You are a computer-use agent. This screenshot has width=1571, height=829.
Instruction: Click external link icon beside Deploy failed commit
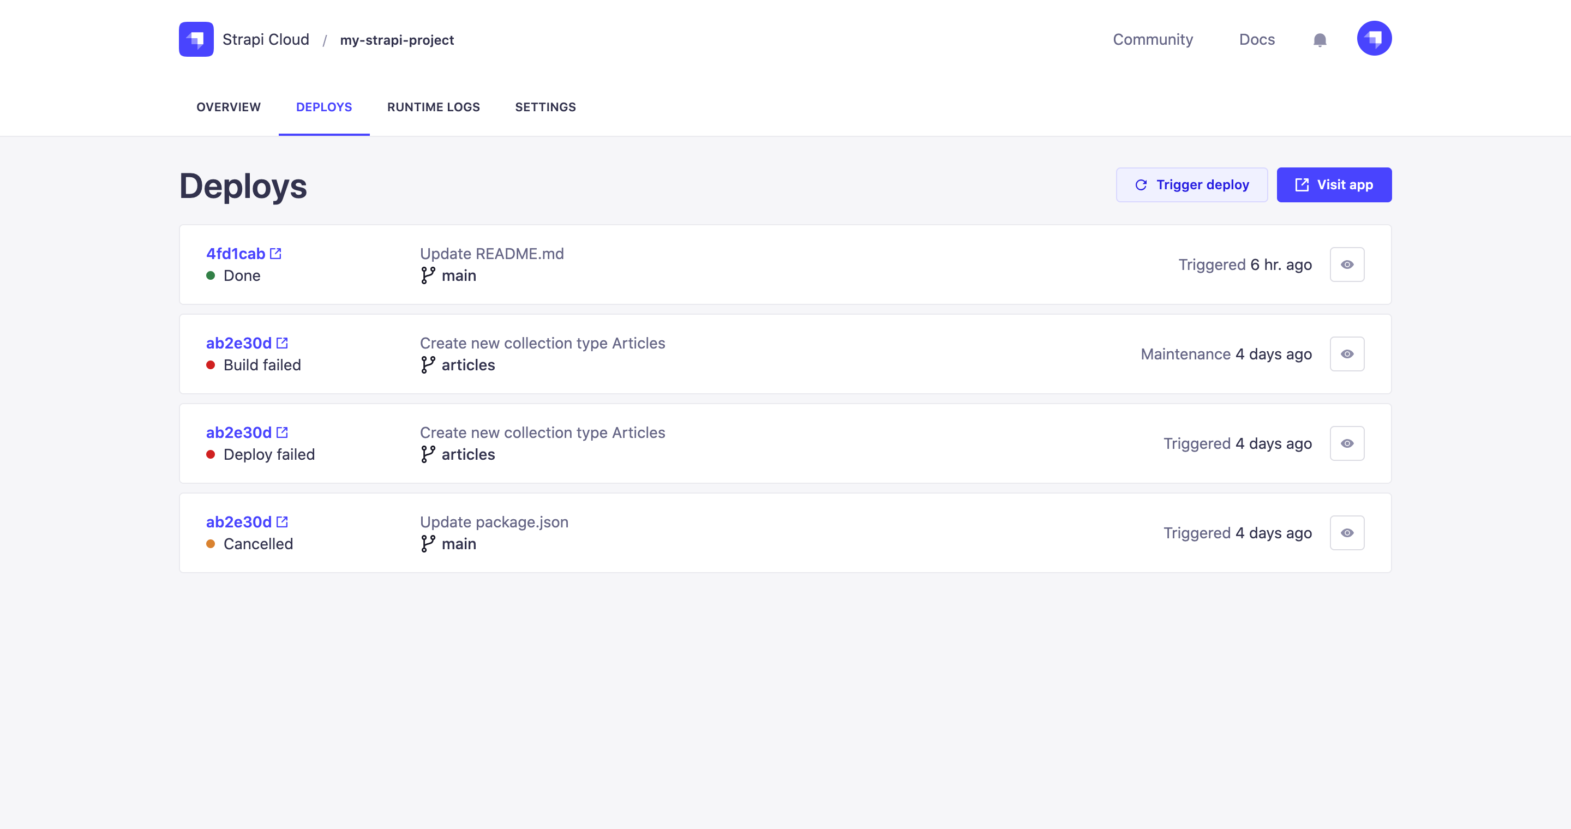282,432
